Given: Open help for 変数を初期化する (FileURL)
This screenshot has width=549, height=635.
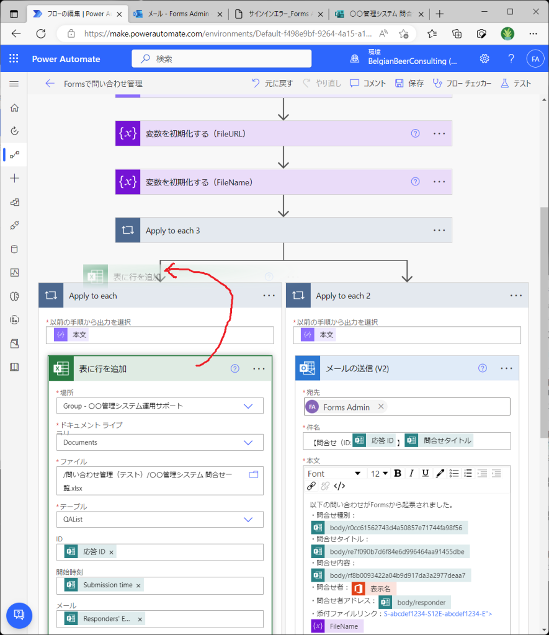Looking at the screenshot, I should pyautogui.click(x=415, y=133).
